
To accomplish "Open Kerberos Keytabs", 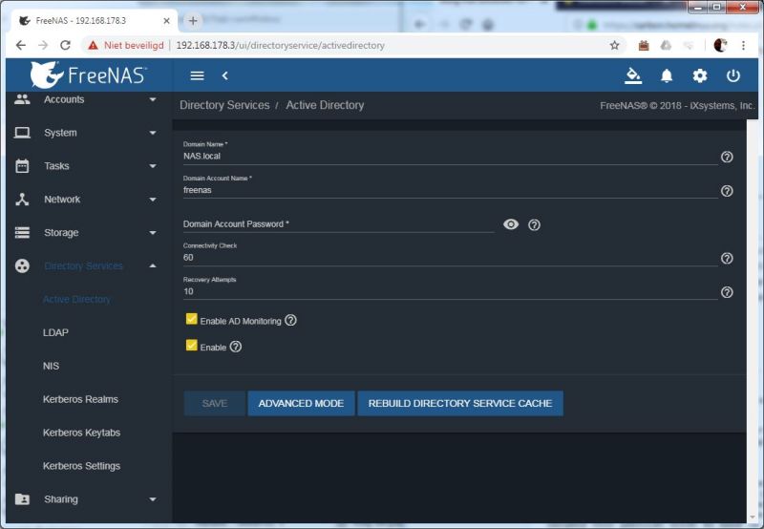I will coord(81,433).
